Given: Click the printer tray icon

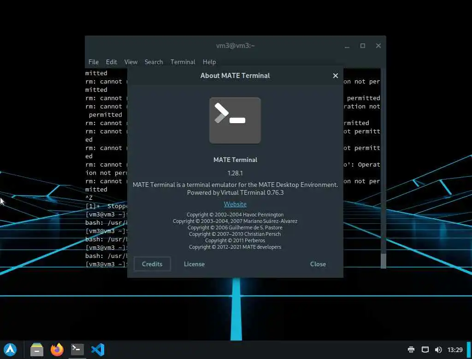Looking at the screenshot, I should [411, 350].
